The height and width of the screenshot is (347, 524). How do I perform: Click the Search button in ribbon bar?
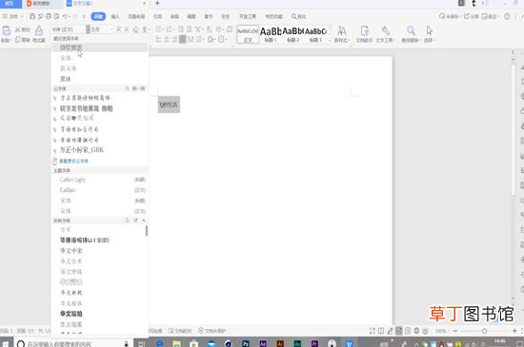point(298,16)
